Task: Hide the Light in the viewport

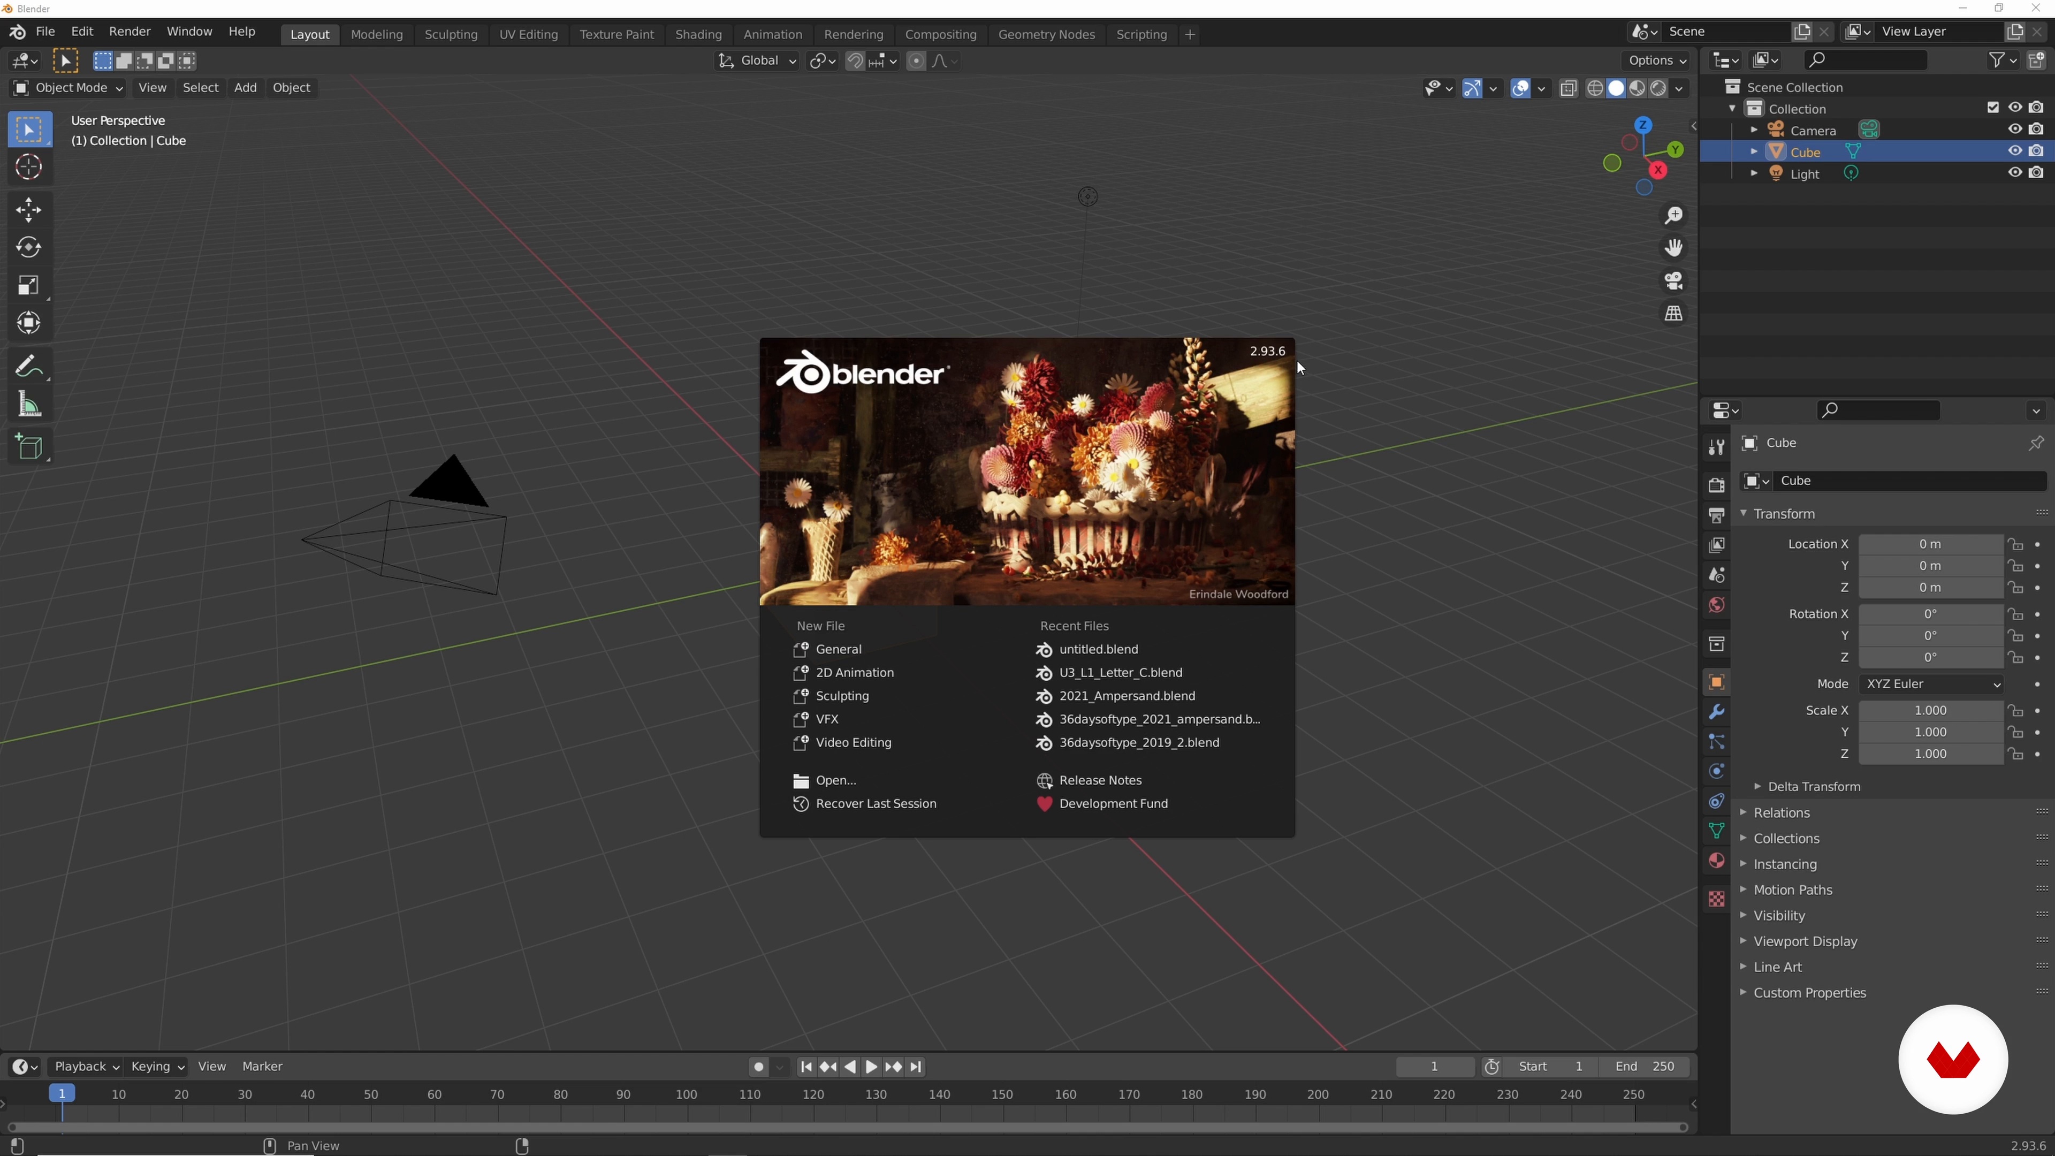Action: pos(2014,173)
